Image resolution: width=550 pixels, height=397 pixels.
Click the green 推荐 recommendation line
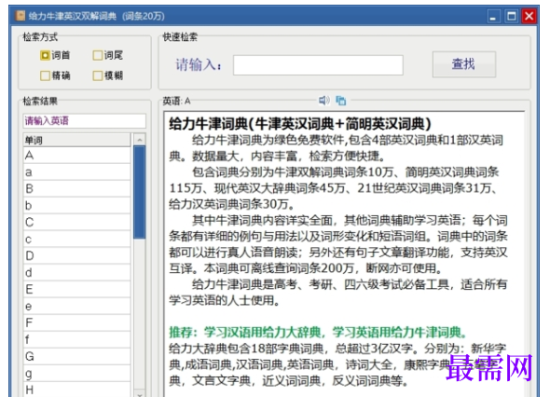318,332
